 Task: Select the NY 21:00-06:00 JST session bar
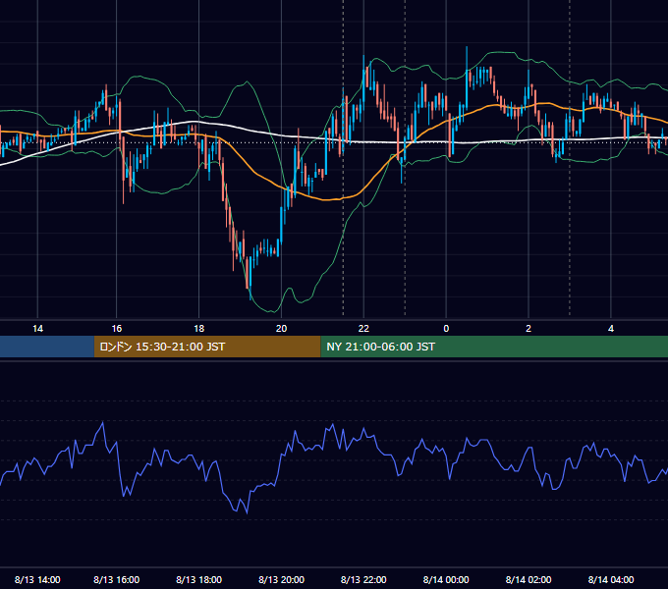[x=494, y=347]
